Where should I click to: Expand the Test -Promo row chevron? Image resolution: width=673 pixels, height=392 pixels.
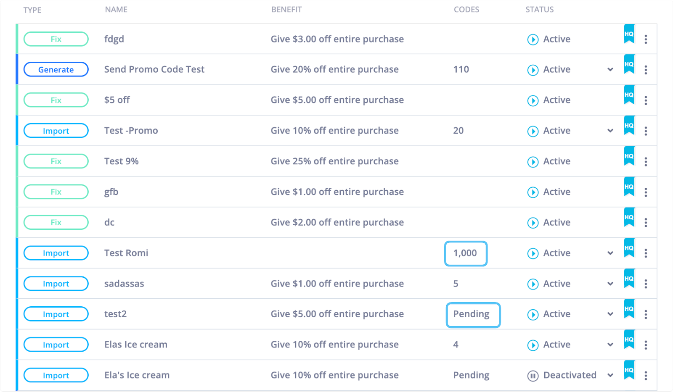610,131
